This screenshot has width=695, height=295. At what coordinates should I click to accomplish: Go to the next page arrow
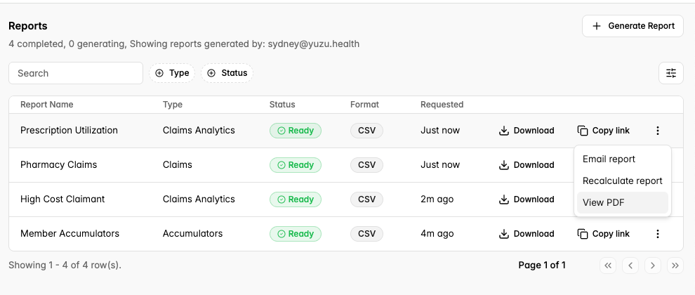[652, 265]
